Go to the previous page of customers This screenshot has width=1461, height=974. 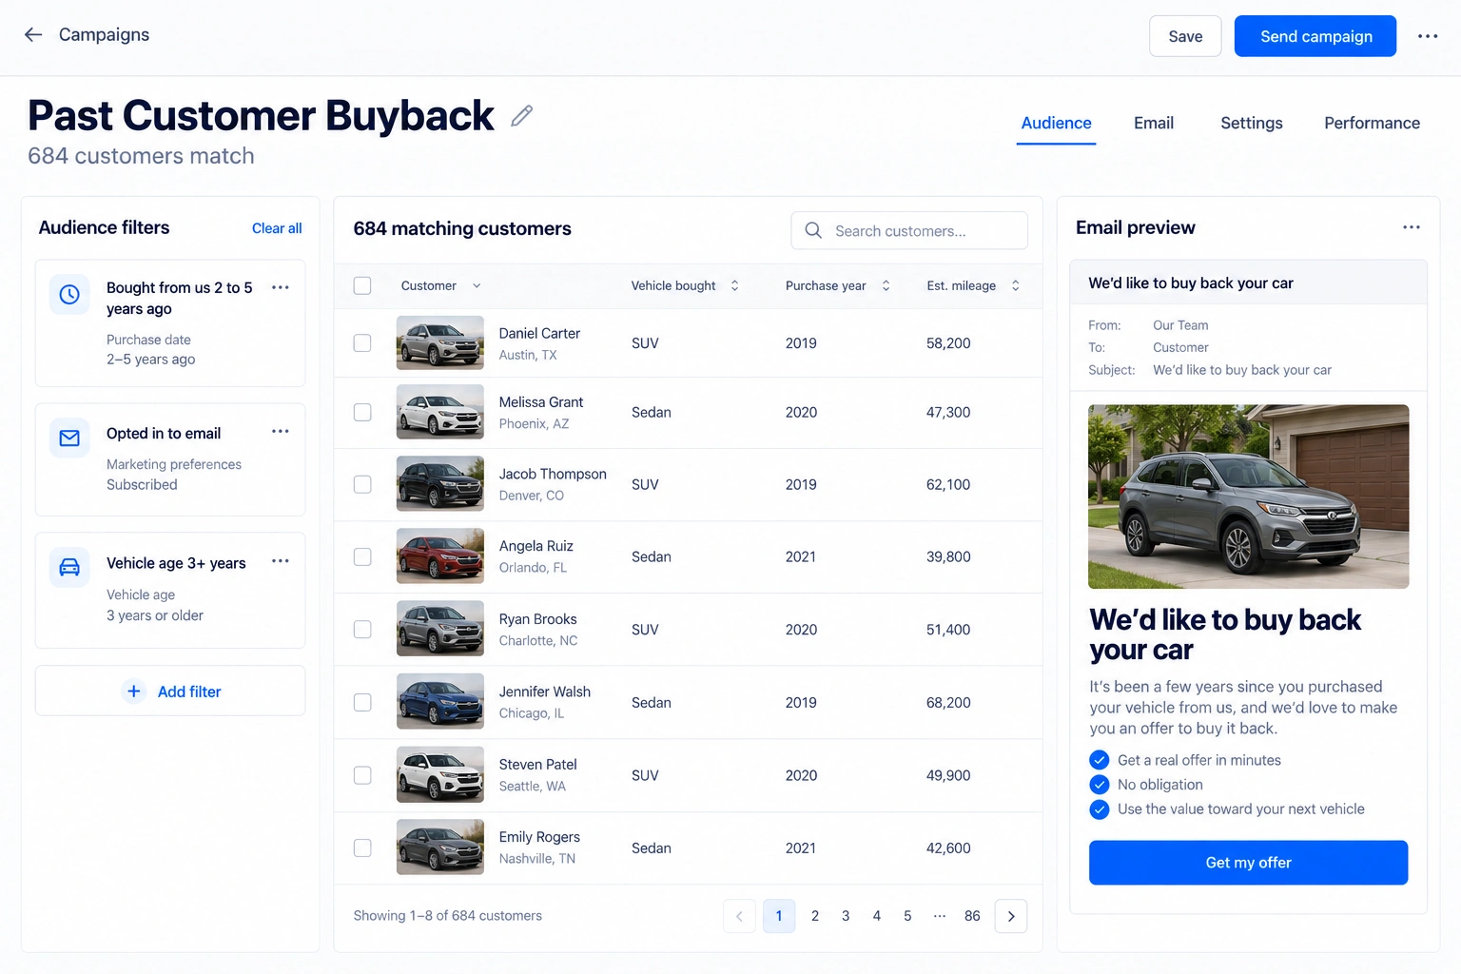[x=739, y=916]
